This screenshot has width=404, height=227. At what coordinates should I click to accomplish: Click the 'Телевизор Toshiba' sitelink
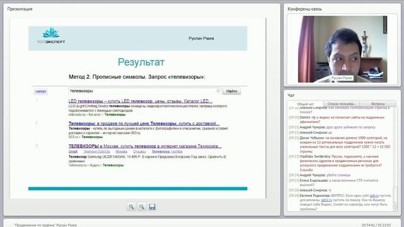(167, 151)
